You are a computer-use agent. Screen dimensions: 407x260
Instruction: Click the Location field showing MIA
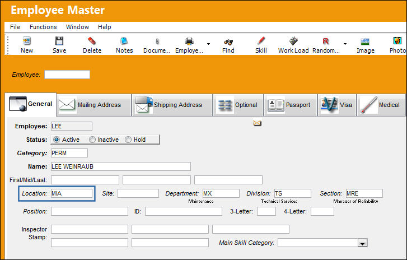pyautogui.click(x=72, y=193)
